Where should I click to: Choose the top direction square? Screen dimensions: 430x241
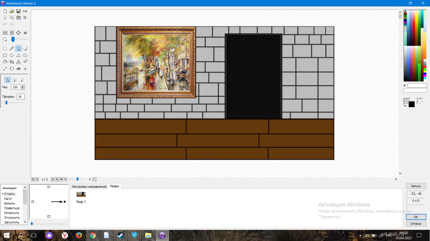click(x=49, y=187)
